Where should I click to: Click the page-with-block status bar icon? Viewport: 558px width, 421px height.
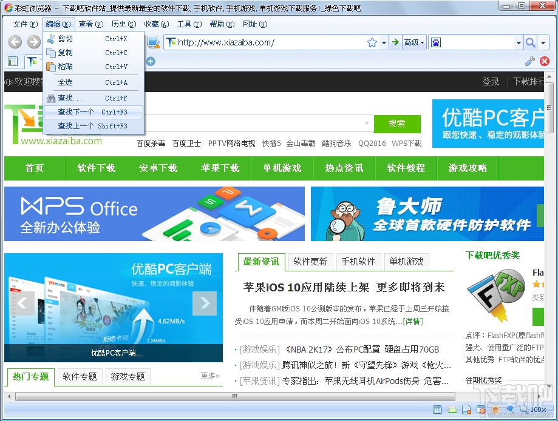click(x=466, y=409)
